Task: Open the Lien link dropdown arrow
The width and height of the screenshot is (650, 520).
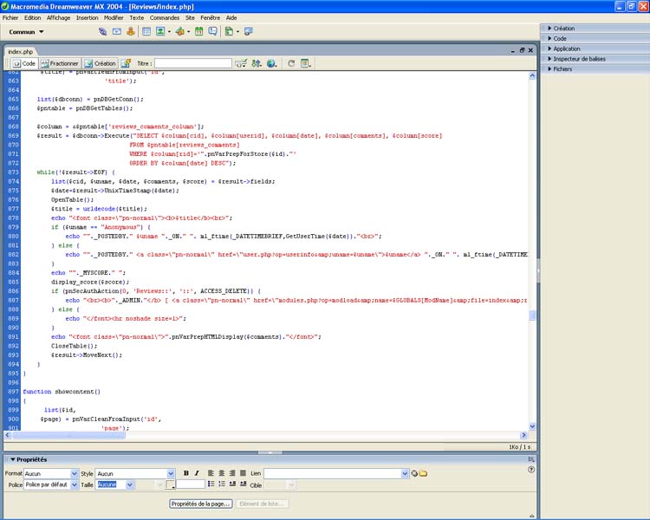Action: coord(405,473)
